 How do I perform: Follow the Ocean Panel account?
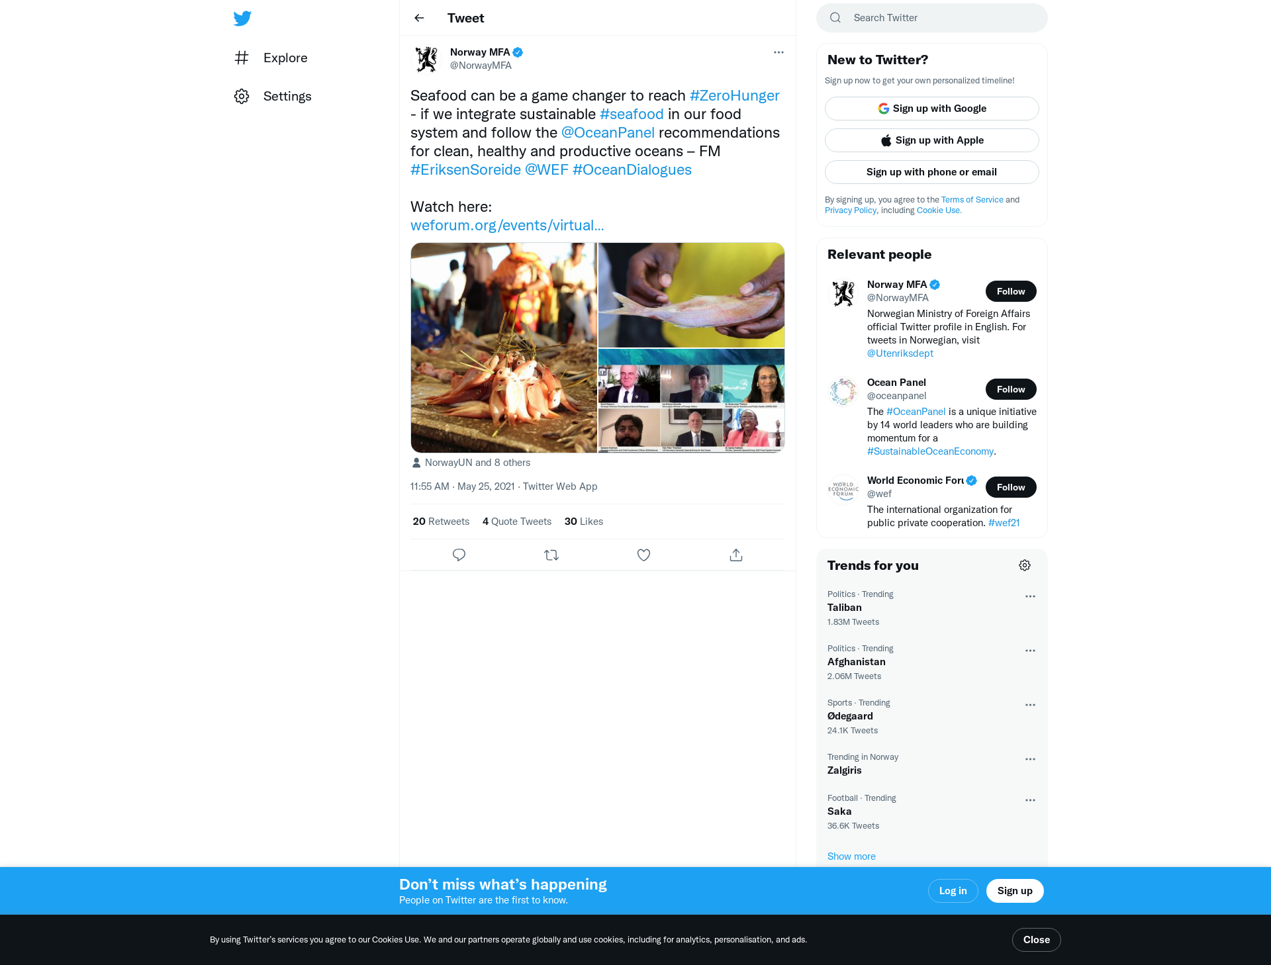[1011, 389]
